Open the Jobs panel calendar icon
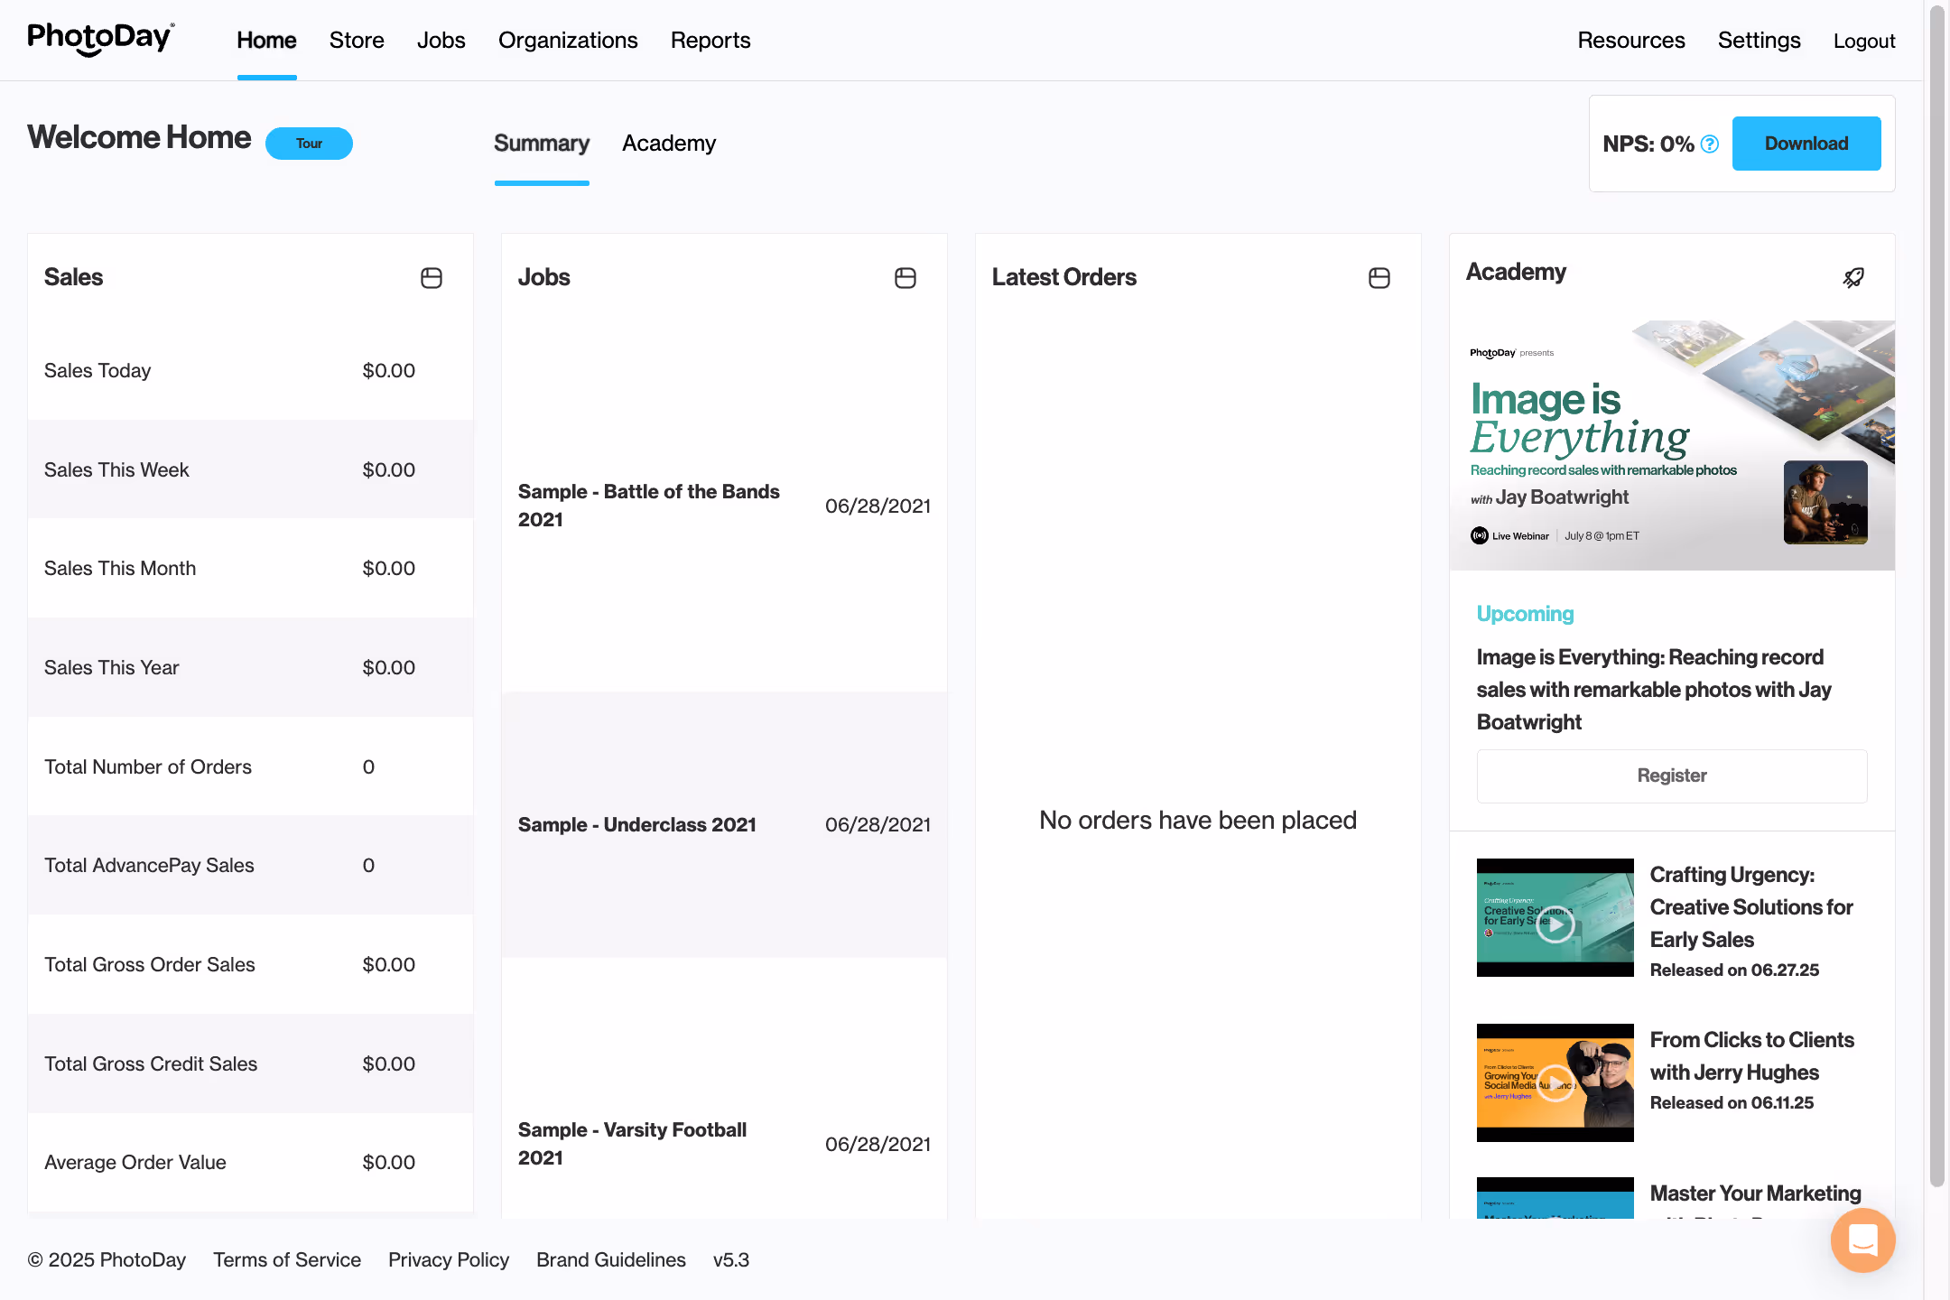This screenshot has height=1300, width=1950. pyautogui.click(x=905, y=278)
